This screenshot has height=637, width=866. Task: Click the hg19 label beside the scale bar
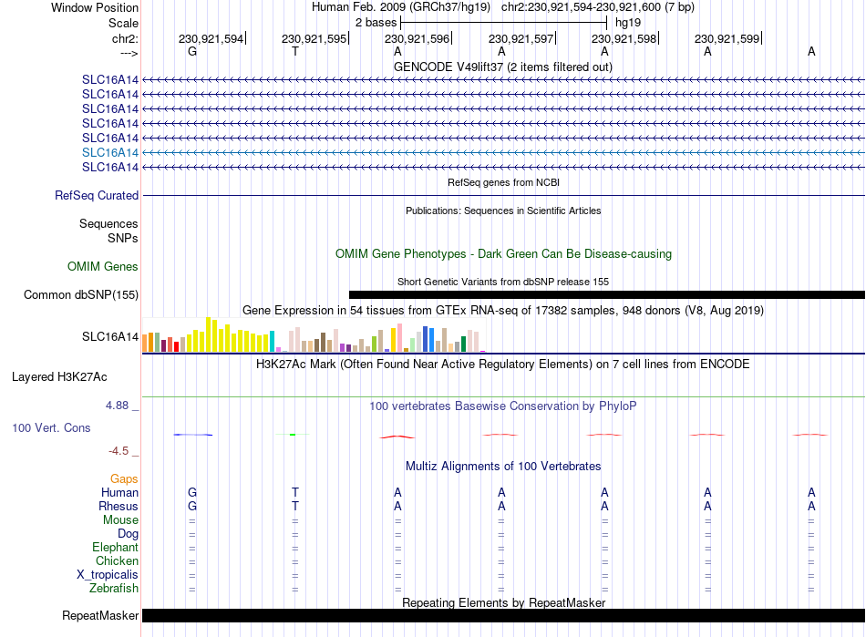(628, 23)
